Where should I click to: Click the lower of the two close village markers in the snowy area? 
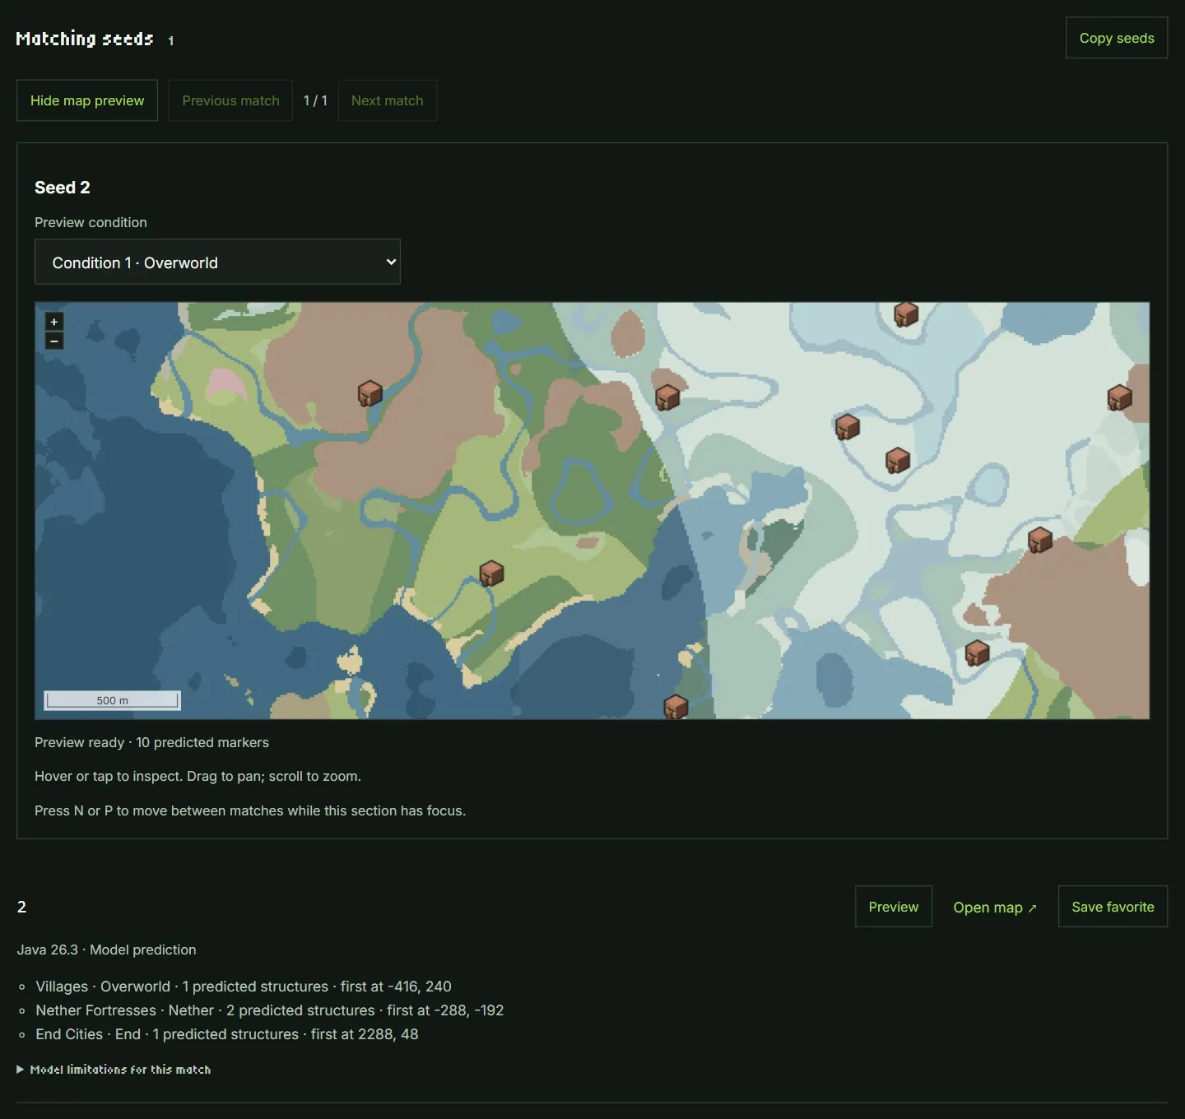point(898,460)
